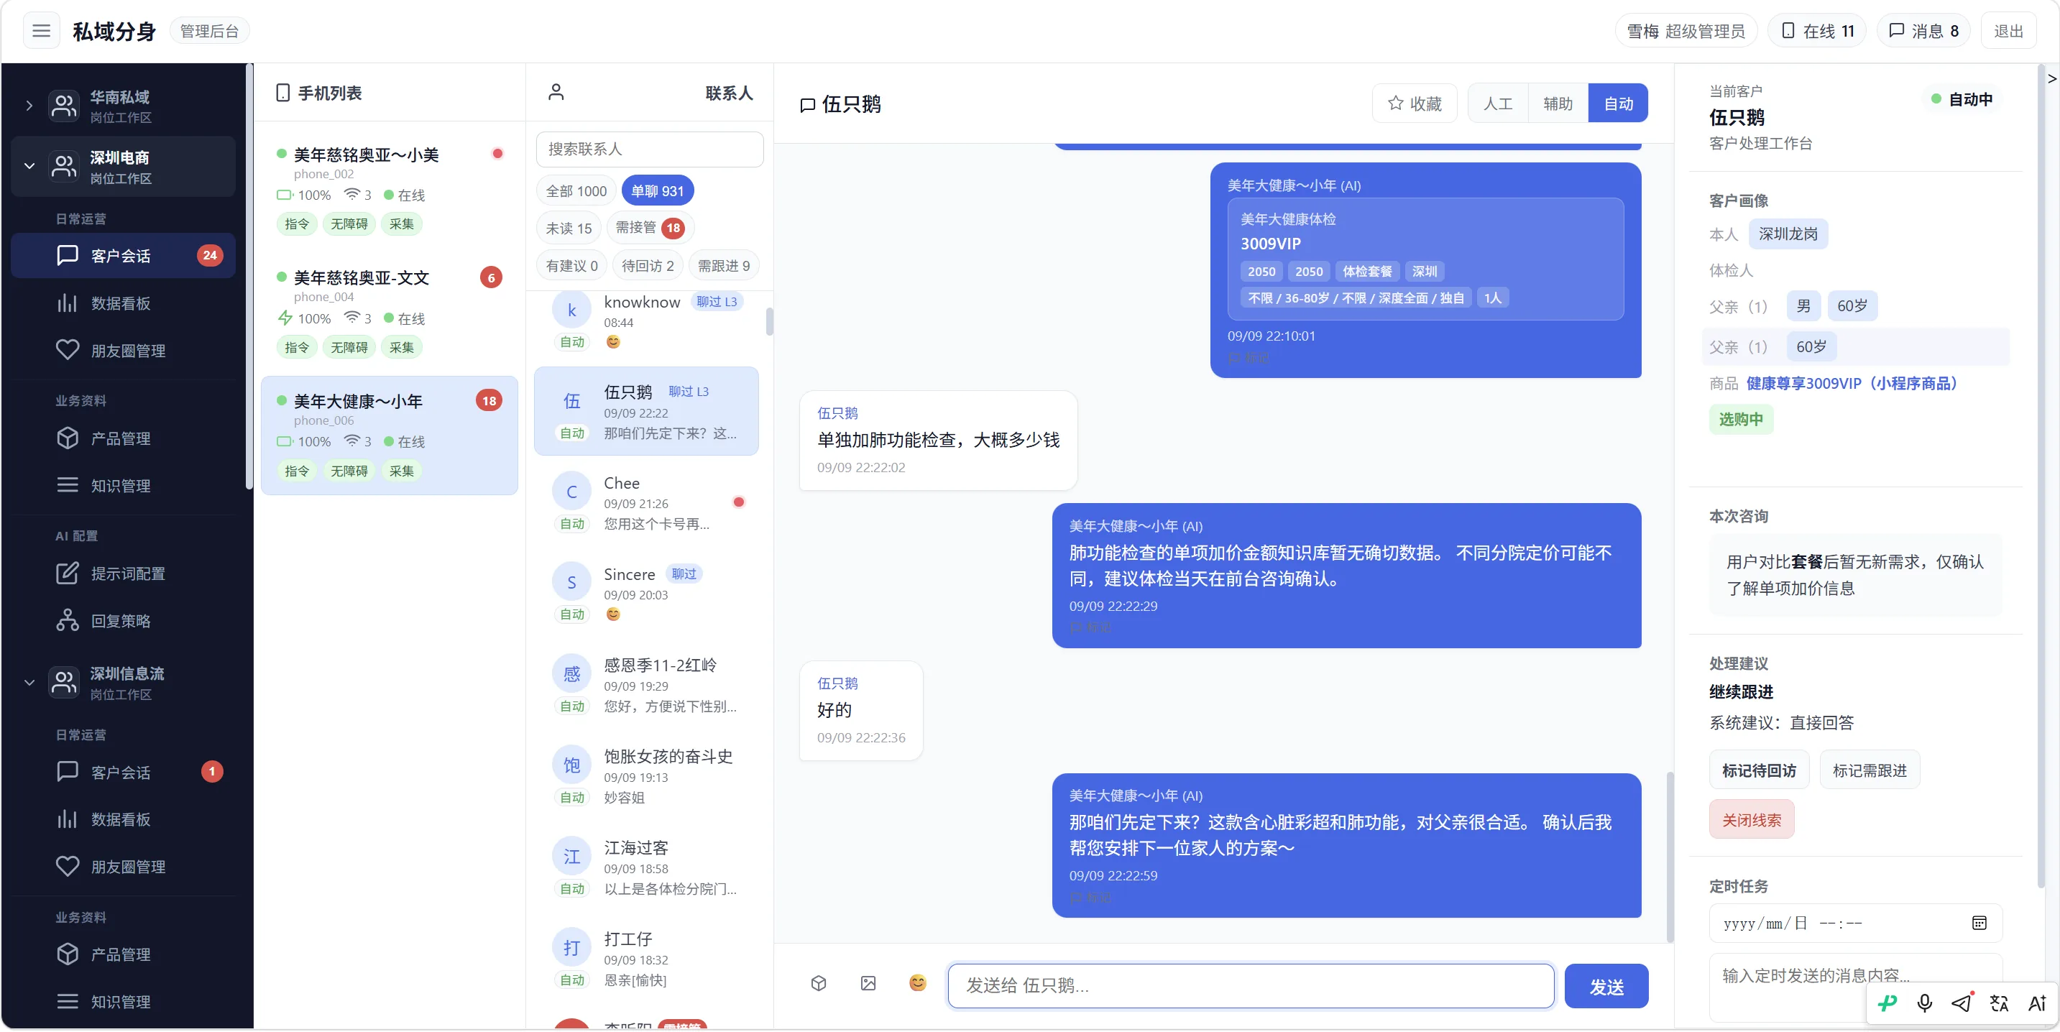Click the 退出 button
The width and height of the screenshot is (2060, 1032).
(2008, 31)
